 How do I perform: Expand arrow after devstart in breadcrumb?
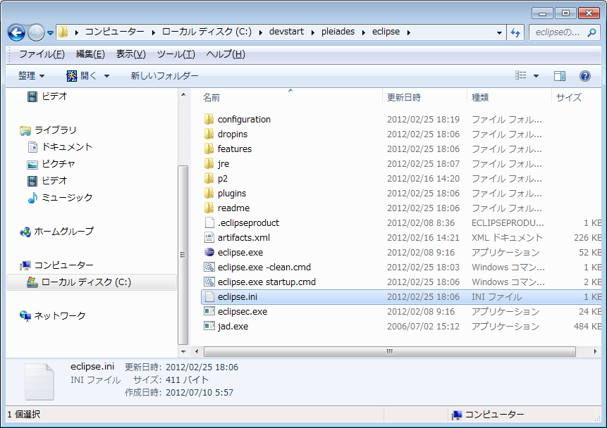tap(312, 32)
